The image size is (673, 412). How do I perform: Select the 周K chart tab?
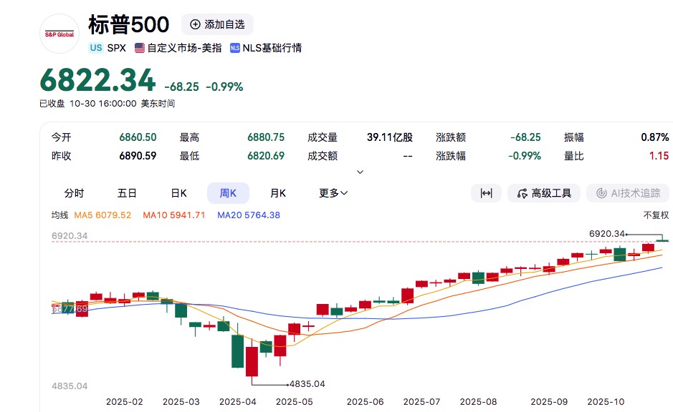click(228, 193)
